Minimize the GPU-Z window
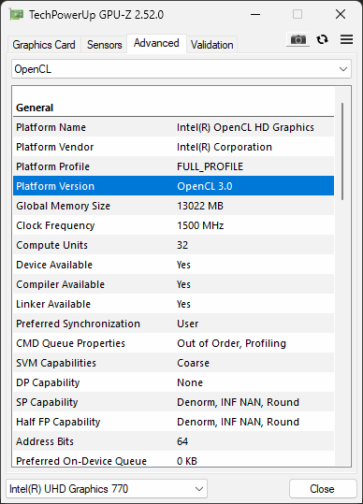This screenshot has width=363, height=504. pos(255,14)
